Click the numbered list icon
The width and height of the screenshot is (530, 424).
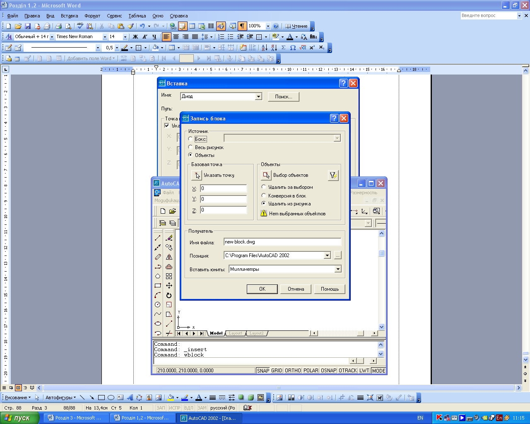click(x=222, y=37)
